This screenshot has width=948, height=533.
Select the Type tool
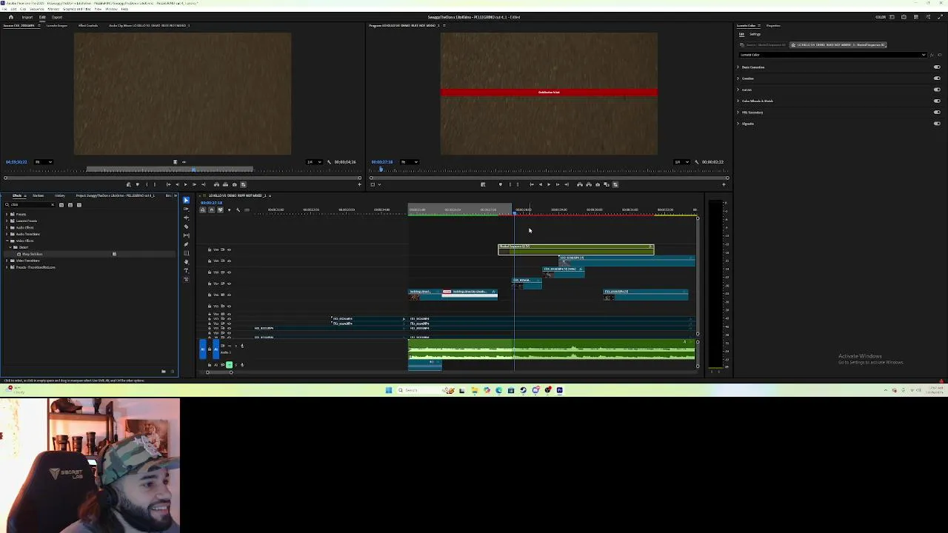click(x=186, y=271)
